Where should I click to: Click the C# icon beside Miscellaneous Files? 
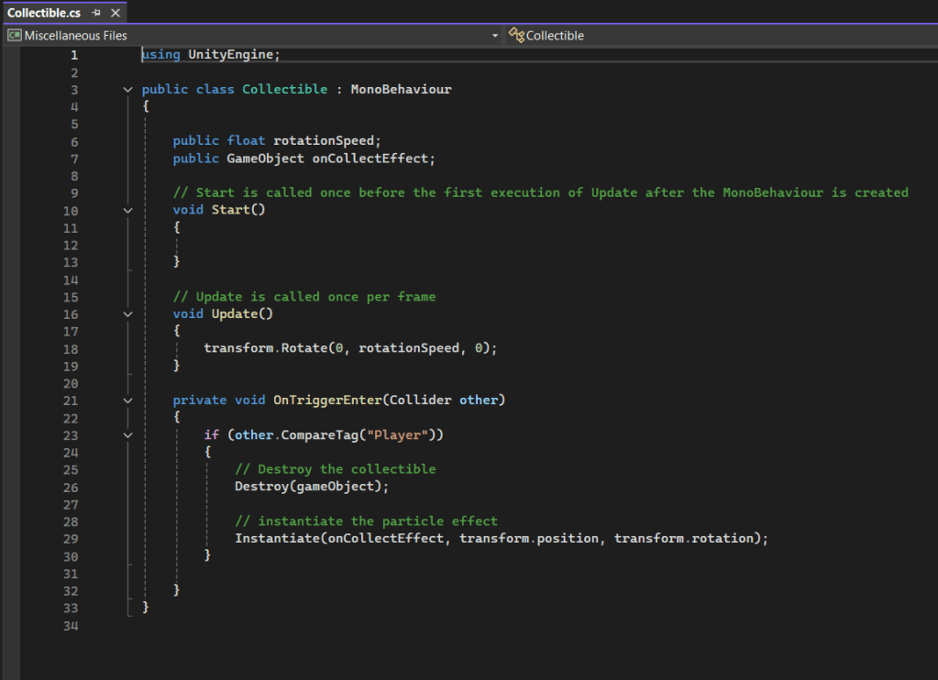[x=14, y=36]
